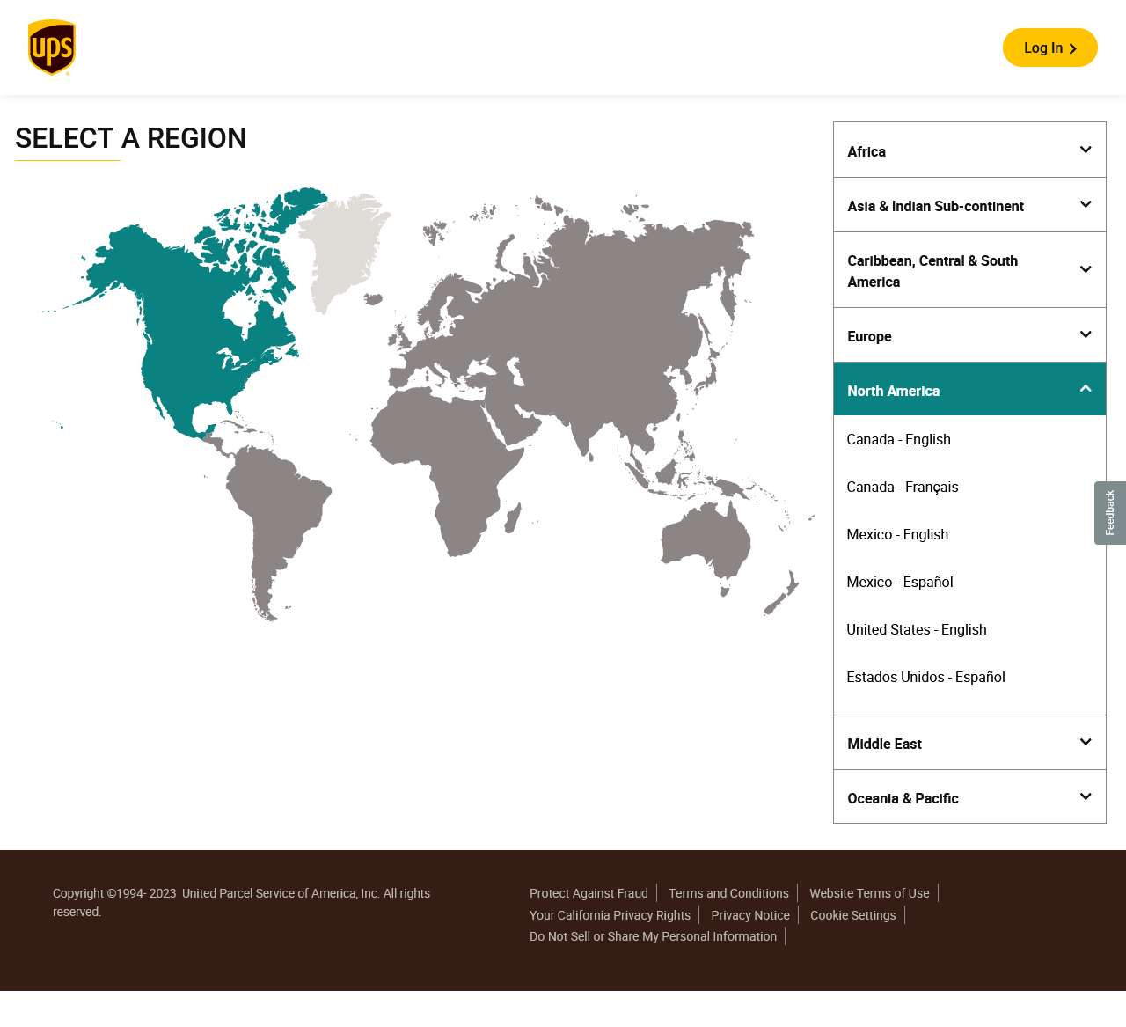Open Your California Privacy Rights link
The width and height of the screenshot is (1126, 1027).
610,915
